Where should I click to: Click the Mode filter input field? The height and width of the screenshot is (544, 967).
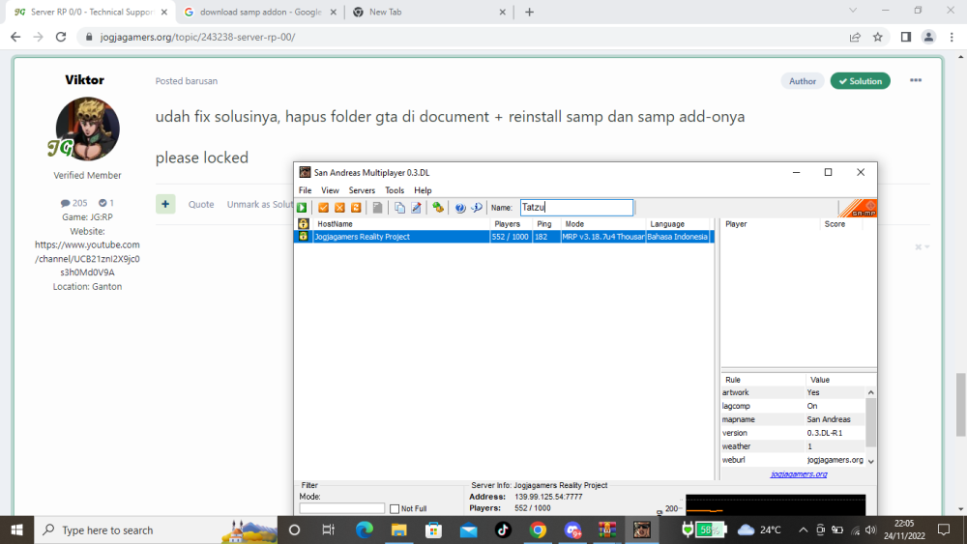[341, 508]
